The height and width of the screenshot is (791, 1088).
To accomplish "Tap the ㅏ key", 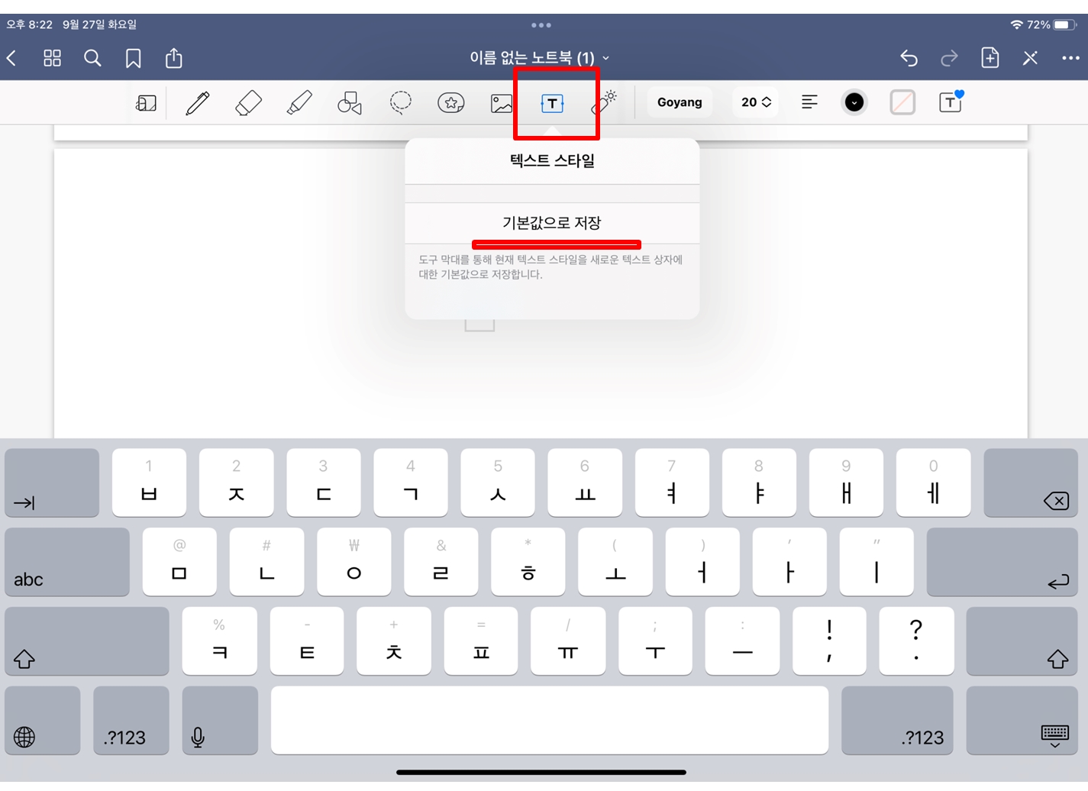I will point(789,562).
